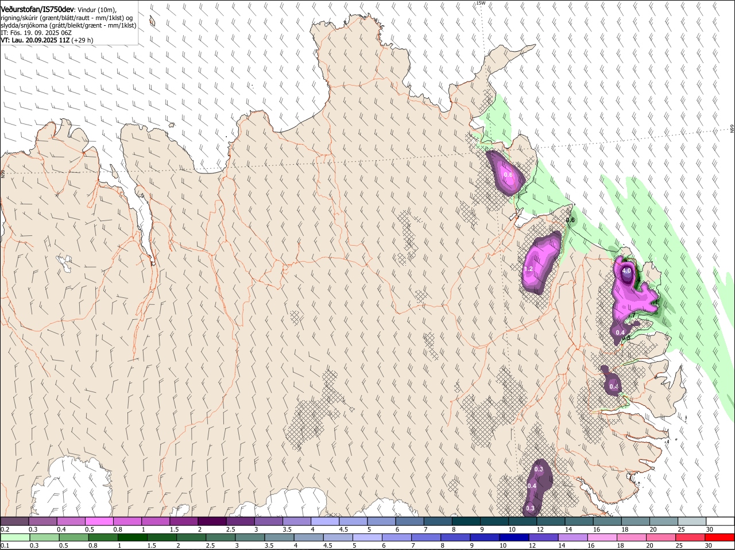The height and width of the screenshot is (550, 735).
Task: Click the 0.2 label in the upper legend
Action: pyautogui.click(x=5, y=529)
